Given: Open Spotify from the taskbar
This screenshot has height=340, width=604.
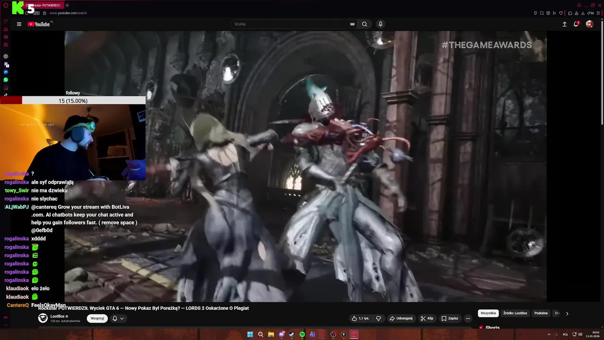Looking at the screenshot, I should pos(302,334).
